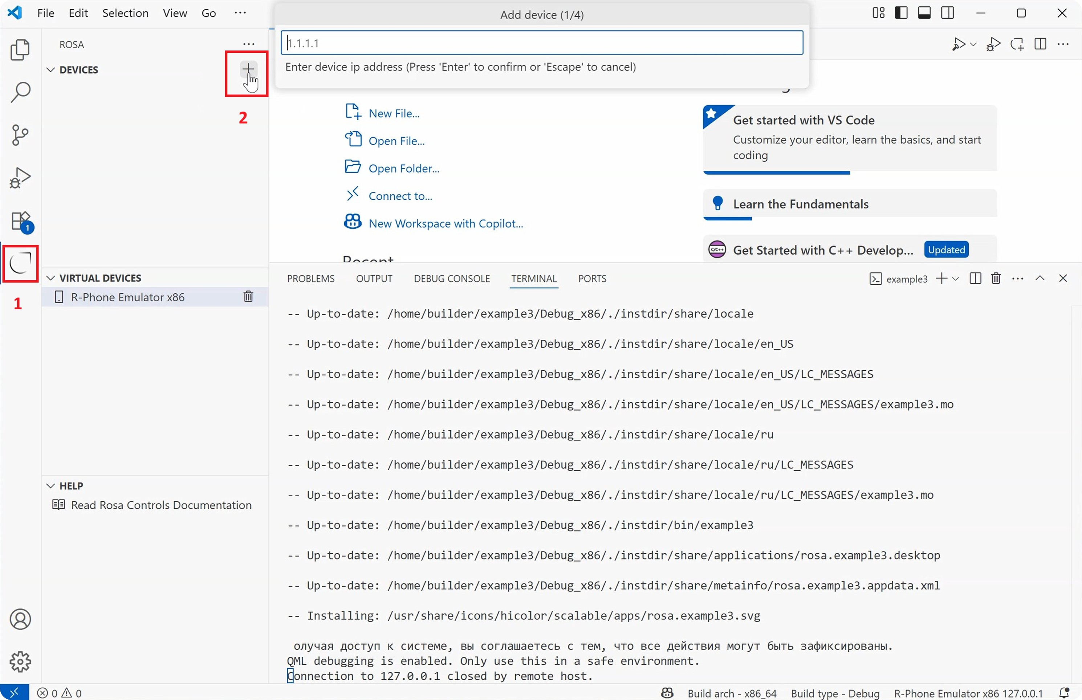Kill the terminal with trash icon
This screenshot has height=700, width=1082.
coord(996,278)
